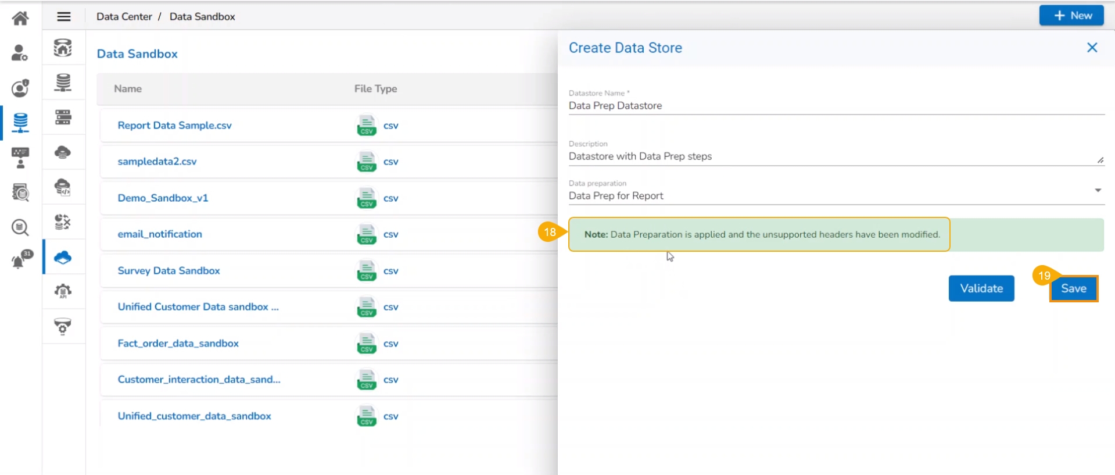Select the Data Sandbox cloud icon
The width and height of the screenshot is (1115, 475).
pyautogui.click(x=63, y=257)
